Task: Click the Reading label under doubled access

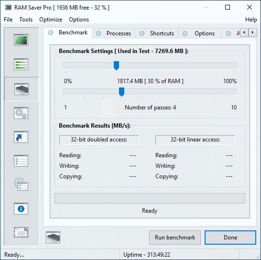Action: (70, 155)
